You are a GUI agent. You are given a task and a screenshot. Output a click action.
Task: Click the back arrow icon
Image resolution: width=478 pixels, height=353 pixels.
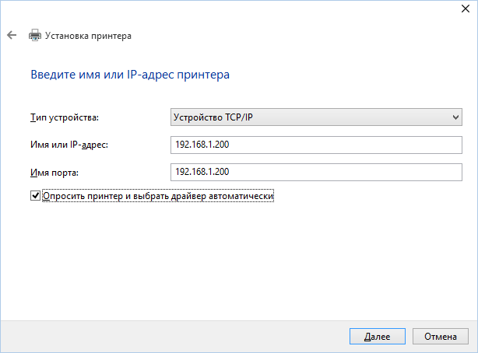tap(12, 36)
